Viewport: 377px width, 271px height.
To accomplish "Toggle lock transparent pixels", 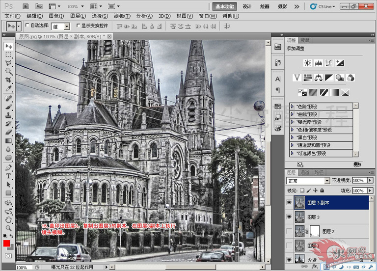I will pos(302,190).
